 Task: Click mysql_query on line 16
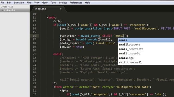90,36
